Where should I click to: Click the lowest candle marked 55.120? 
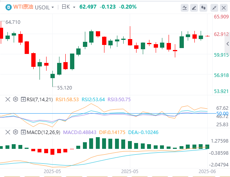52,76
